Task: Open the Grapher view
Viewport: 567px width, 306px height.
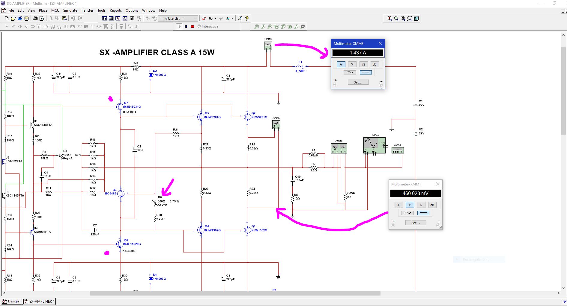Action: [x=125, y=19]
